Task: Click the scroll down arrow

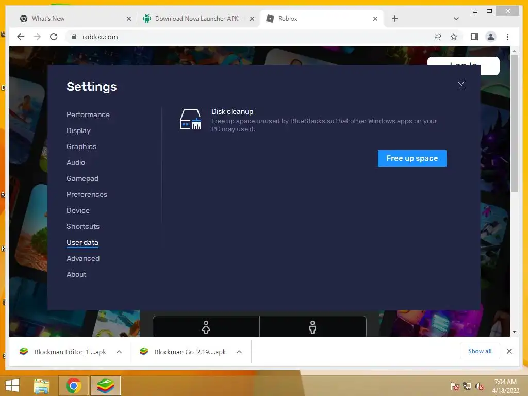Action: click(x=514, y=332)
